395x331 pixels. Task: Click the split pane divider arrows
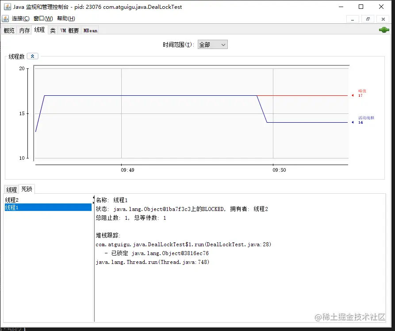pos(93,200)
